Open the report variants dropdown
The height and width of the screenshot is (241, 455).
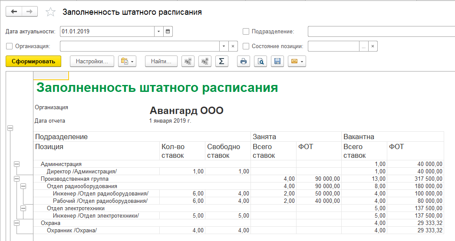[x=127, y=62]
